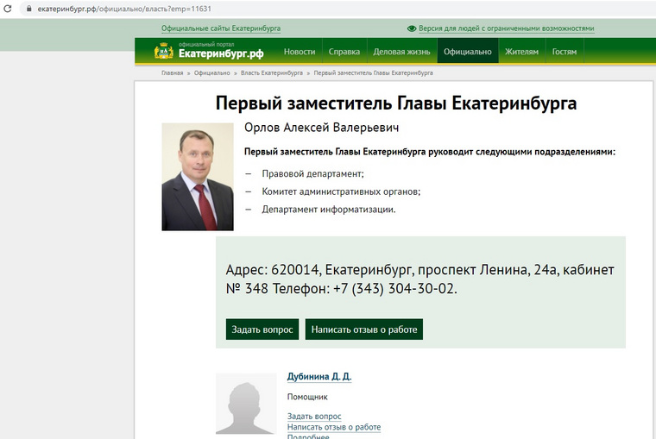Click the Власть Екатеринбурга breadcrumb

[x=272, y=72]
